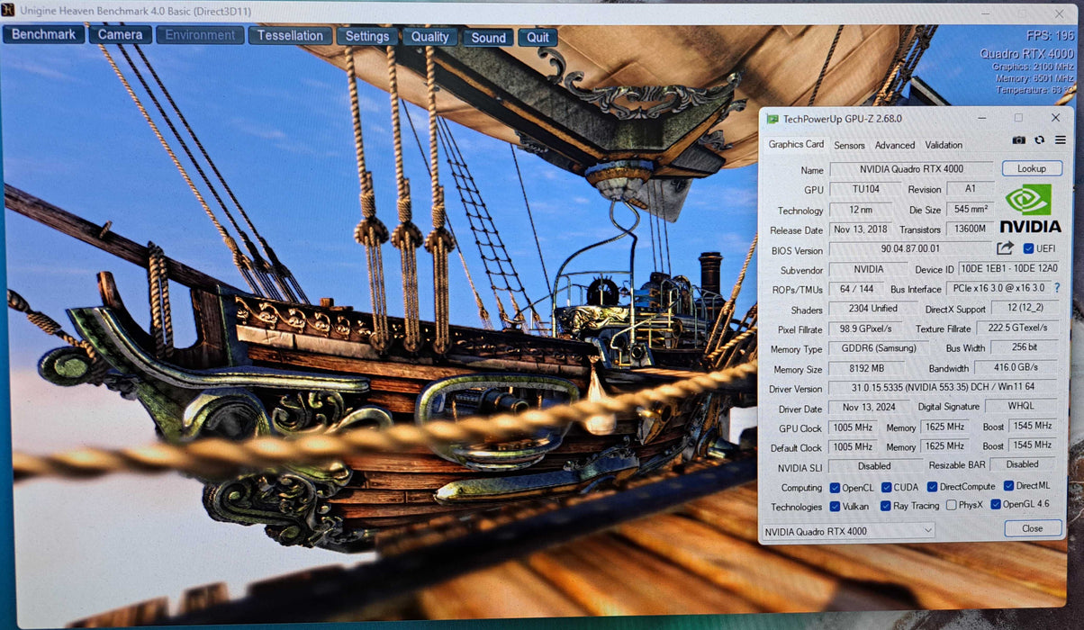Click the Digital Signature WHQL field
This screenshot has width=1084, height=630.
(x=1021, y=407)
